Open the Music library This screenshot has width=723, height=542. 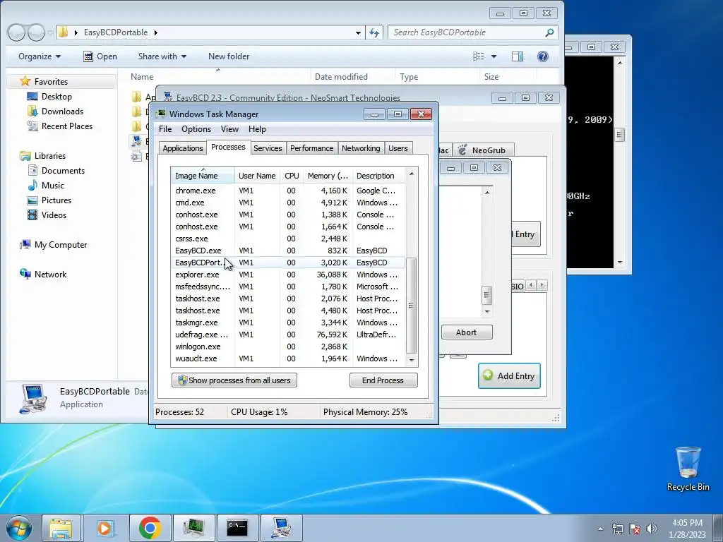52,186
